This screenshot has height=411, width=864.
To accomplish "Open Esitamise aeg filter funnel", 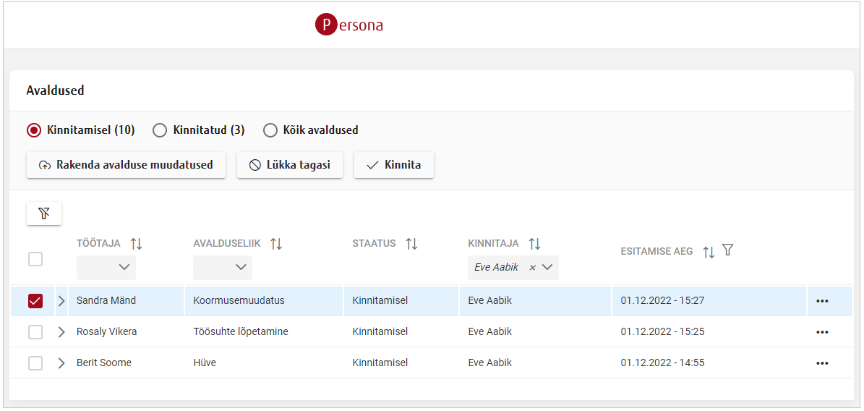I will 728,250.
